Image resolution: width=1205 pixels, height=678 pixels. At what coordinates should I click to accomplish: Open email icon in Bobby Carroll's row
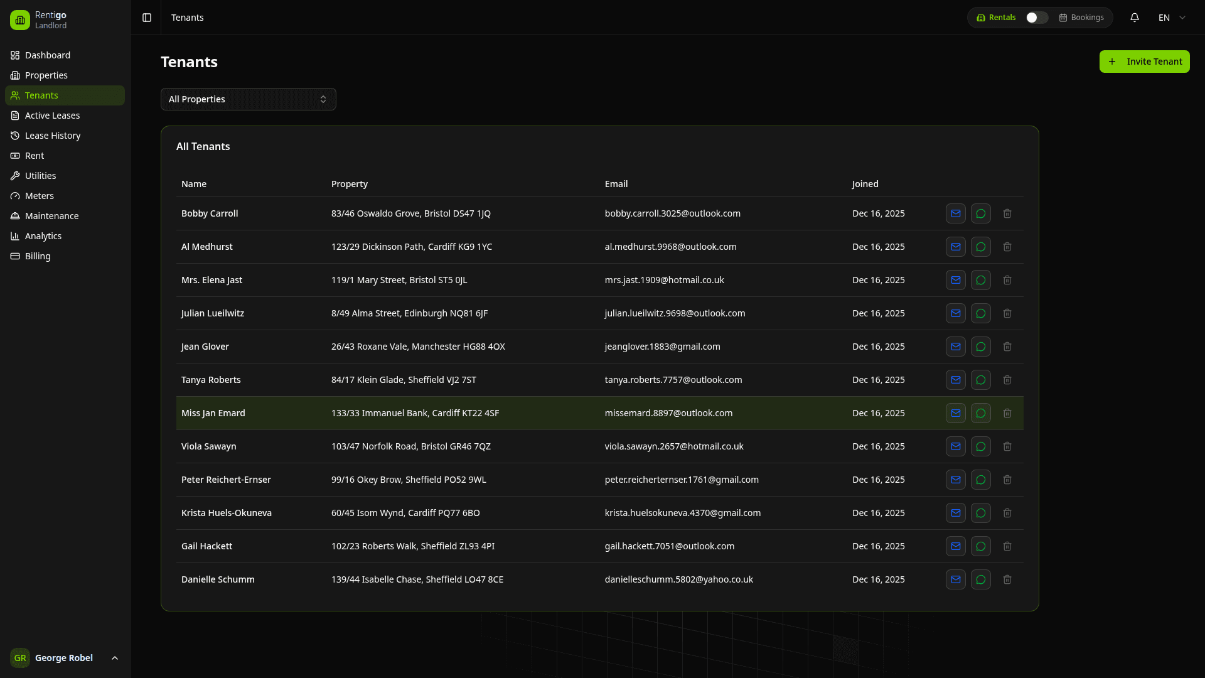click(955, 213)
